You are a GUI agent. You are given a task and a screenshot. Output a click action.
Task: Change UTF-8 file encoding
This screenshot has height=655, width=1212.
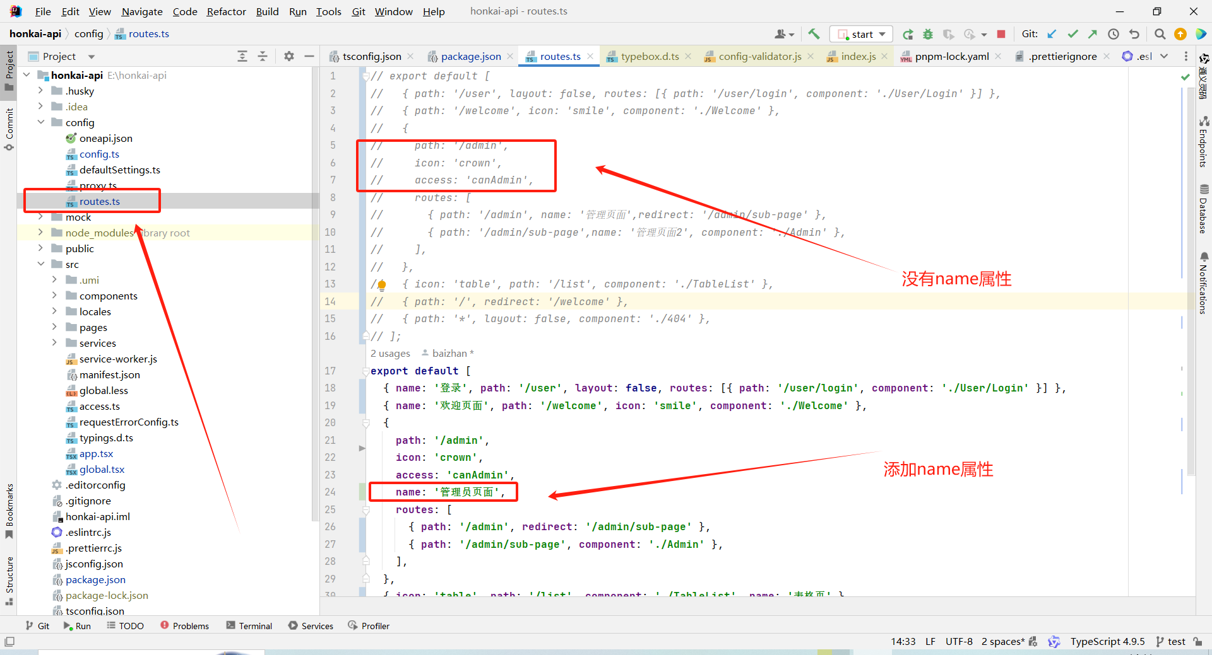[x=959, y=641]
